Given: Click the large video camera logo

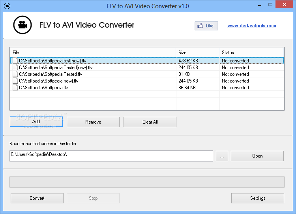Looking at the screenshot, I should click(22, 25).
